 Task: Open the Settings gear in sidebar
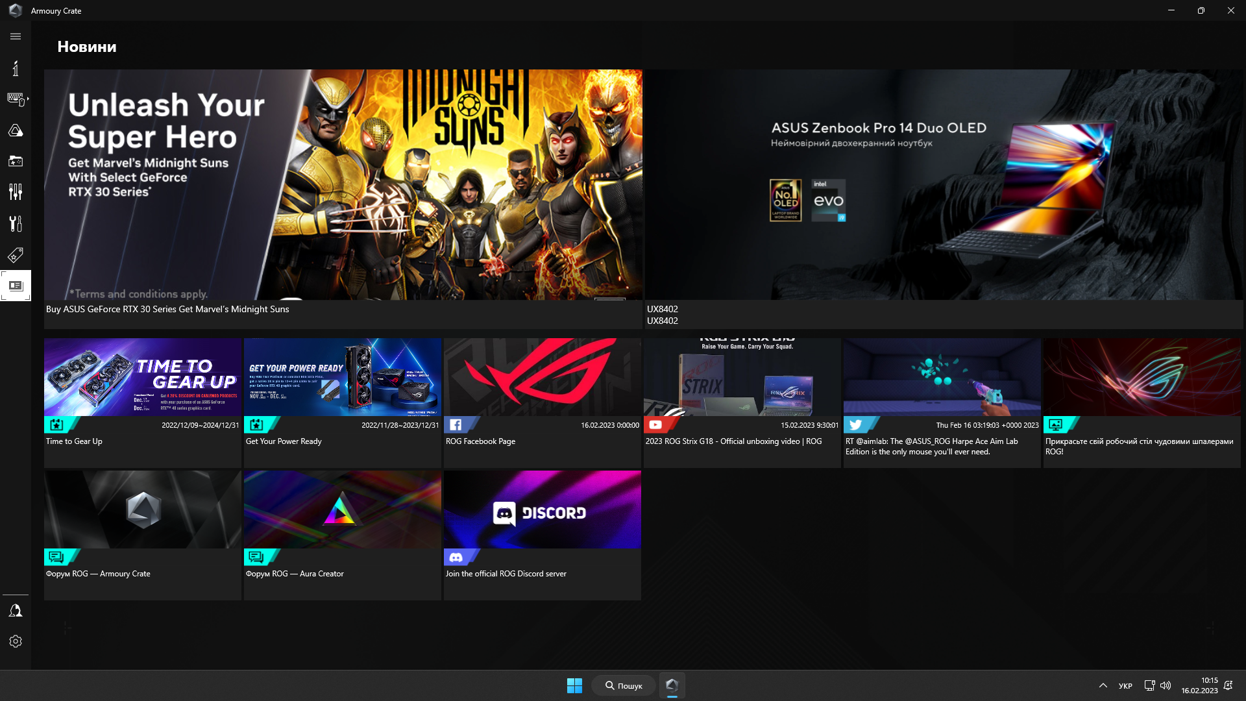click(x=16, y=641)
